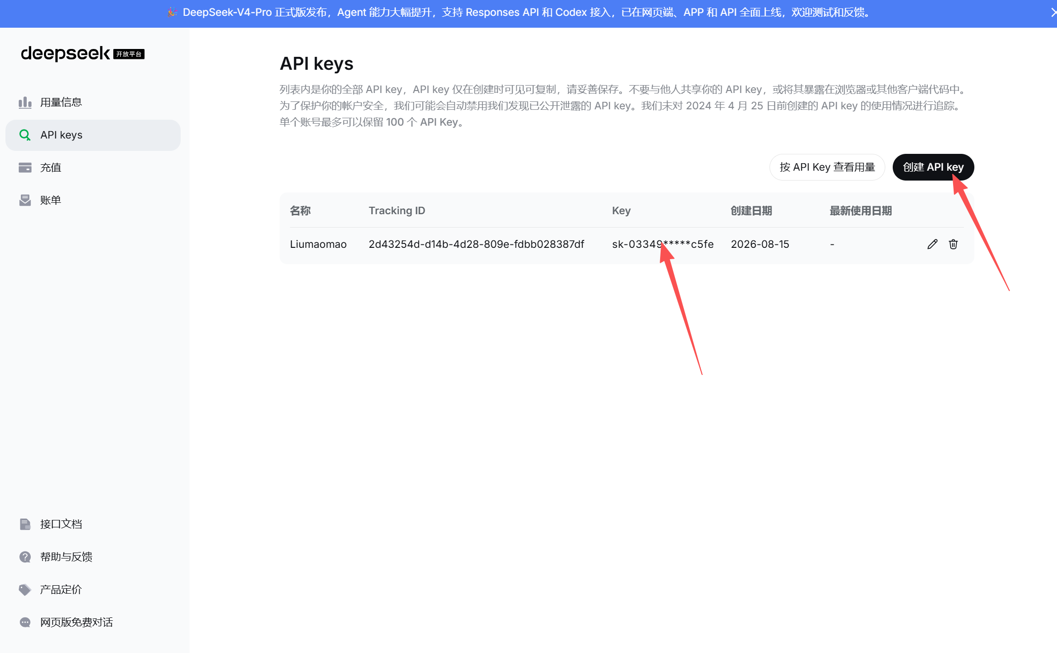Viewport: 1057px width, 653px height.
Task: Click the help question mark icon
Action: [25, 557]
